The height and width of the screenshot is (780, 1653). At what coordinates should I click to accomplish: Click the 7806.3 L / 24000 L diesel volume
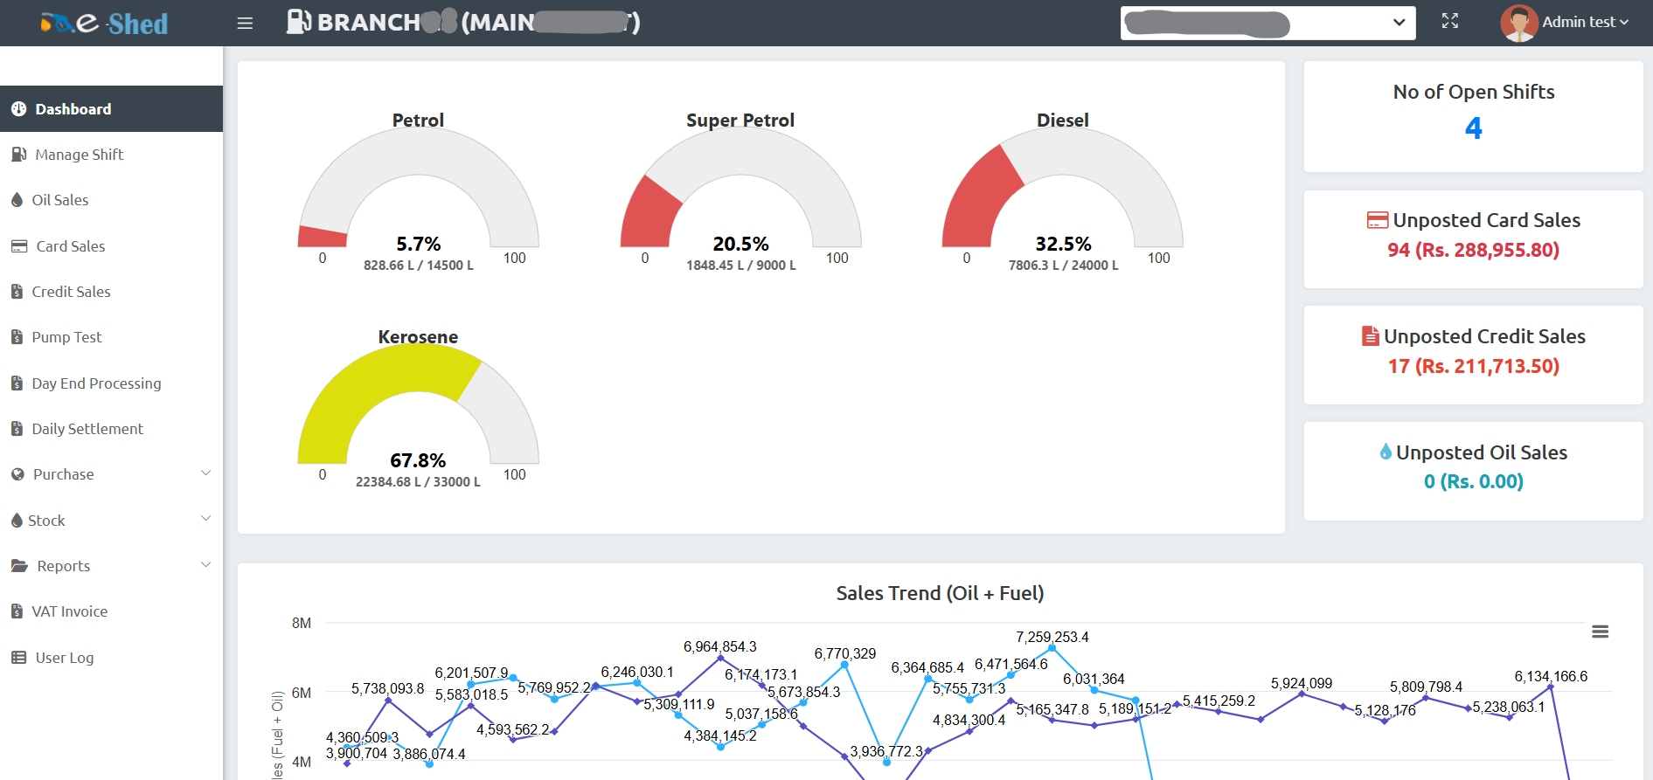1063,266
